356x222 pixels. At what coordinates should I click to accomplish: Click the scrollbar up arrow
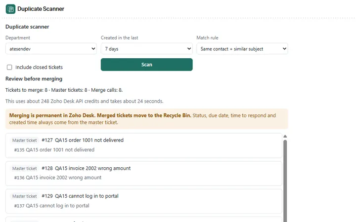pos(285,136)
